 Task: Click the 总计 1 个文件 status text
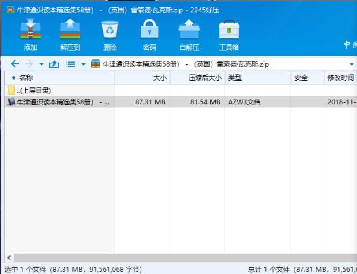click(302, 270)
